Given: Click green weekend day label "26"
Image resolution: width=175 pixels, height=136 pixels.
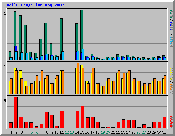Looking at the screenshot, I should (x=138, y=132).
